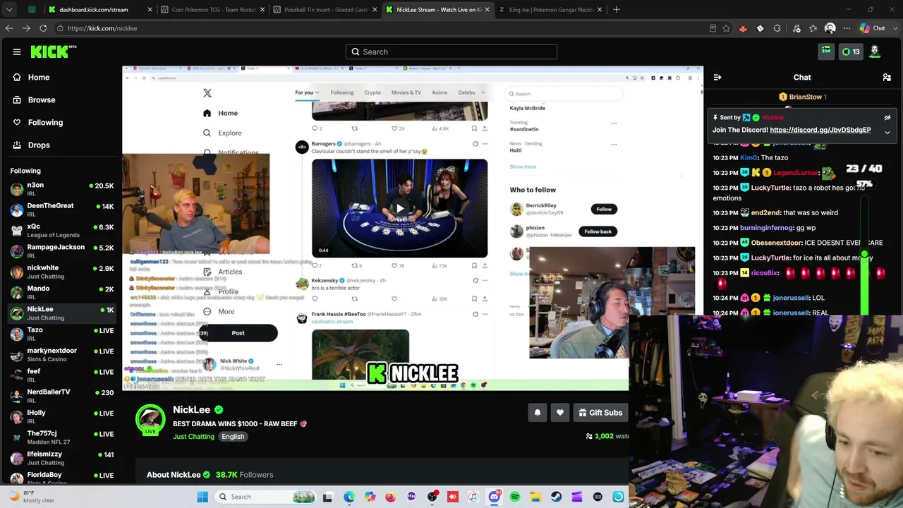Open the Home item in the Kick sidebar
This screenshot has width=903, height=508.
point(61,78)
